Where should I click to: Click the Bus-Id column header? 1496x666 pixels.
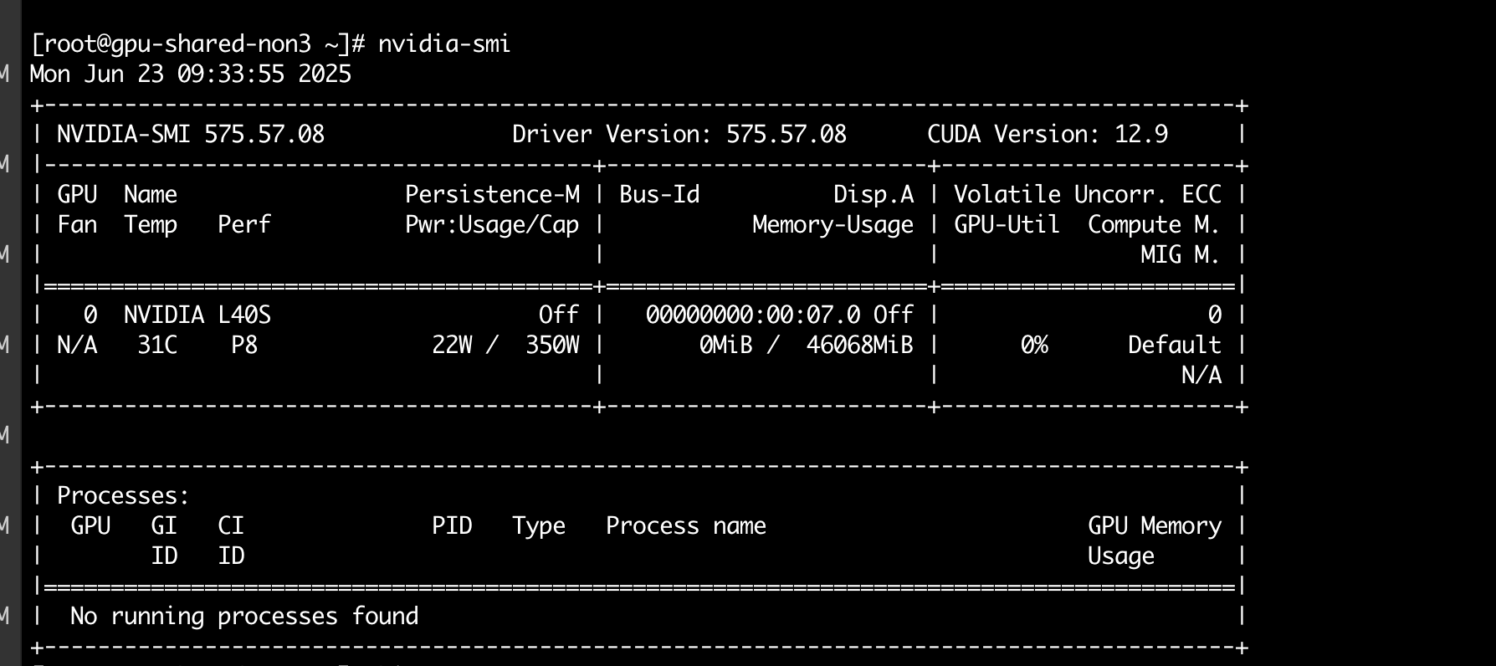[659, 194]
